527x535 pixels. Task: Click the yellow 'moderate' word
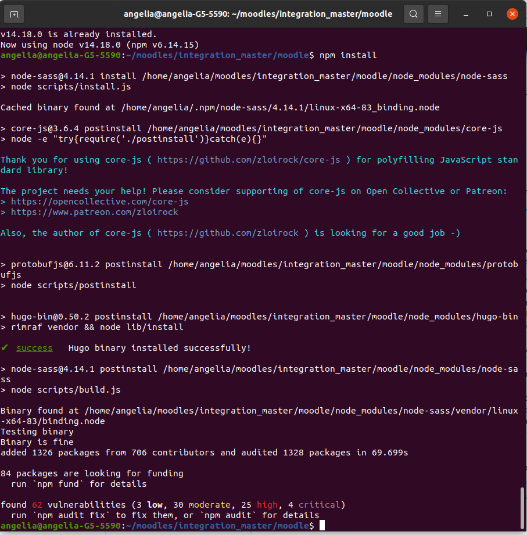pyautogui.click(x=210, y=505)
